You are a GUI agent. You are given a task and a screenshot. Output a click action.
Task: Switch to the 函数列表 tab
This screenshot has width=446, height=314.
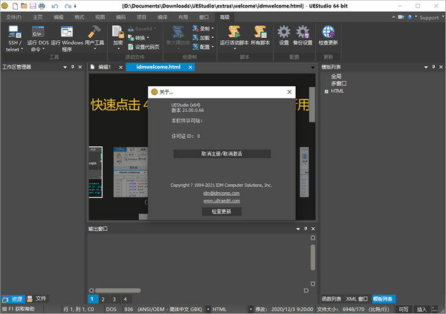332,298
